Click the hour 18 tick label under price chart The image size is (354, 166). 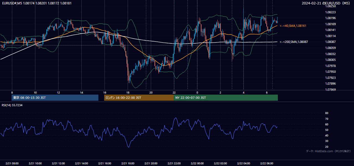(x=128, y=92)
